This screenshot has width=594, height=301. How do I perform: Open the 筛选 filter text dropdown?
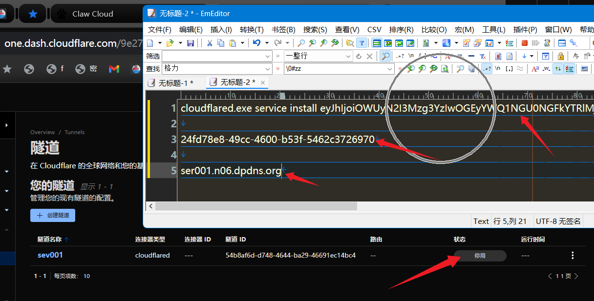pos(267,56)
